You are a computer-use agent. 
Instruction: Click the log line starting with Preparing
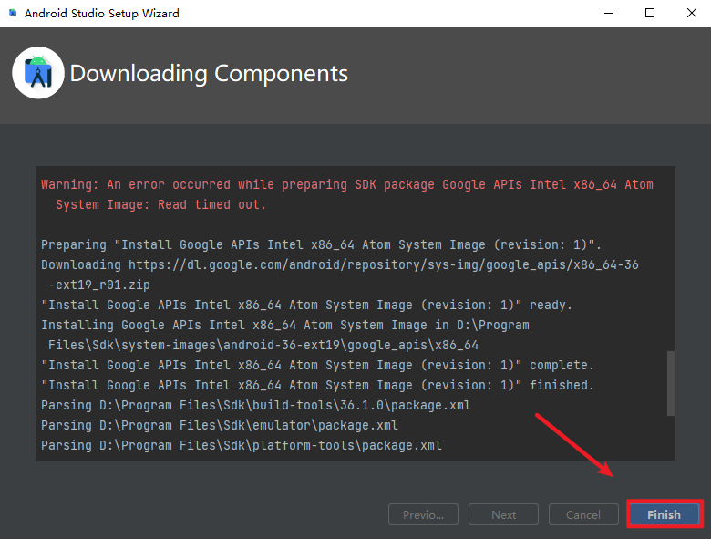[x=321, y=244]
